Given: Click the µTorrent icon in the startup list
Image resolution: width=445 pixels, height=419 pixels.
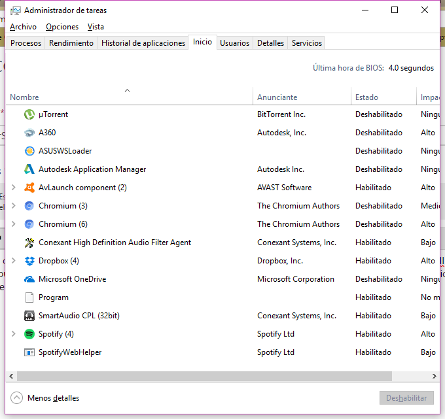Looking at the screenshot, I should coord(29,114).
